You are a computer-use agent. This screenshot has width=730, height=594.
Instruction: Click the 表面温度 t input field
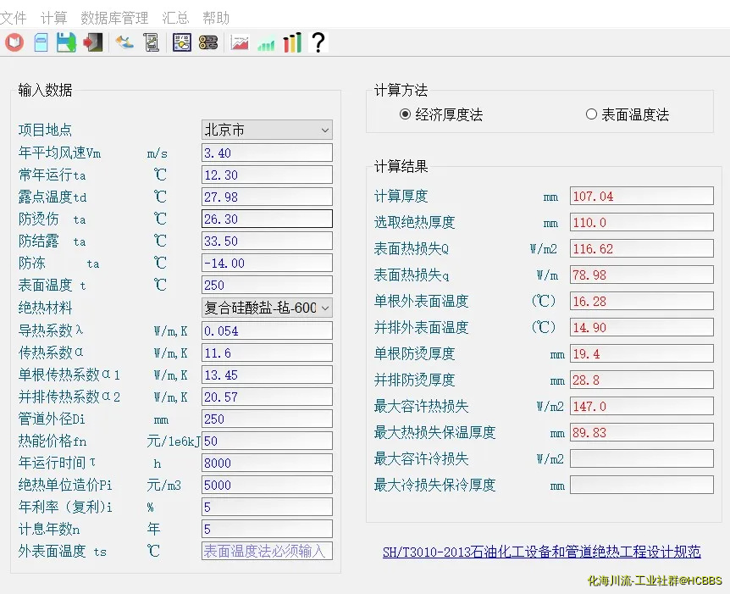268,285
